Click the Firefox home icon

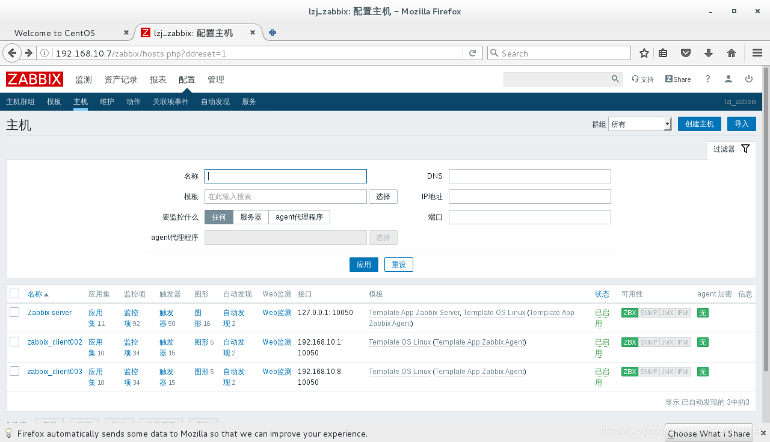[x=731, y=53]
